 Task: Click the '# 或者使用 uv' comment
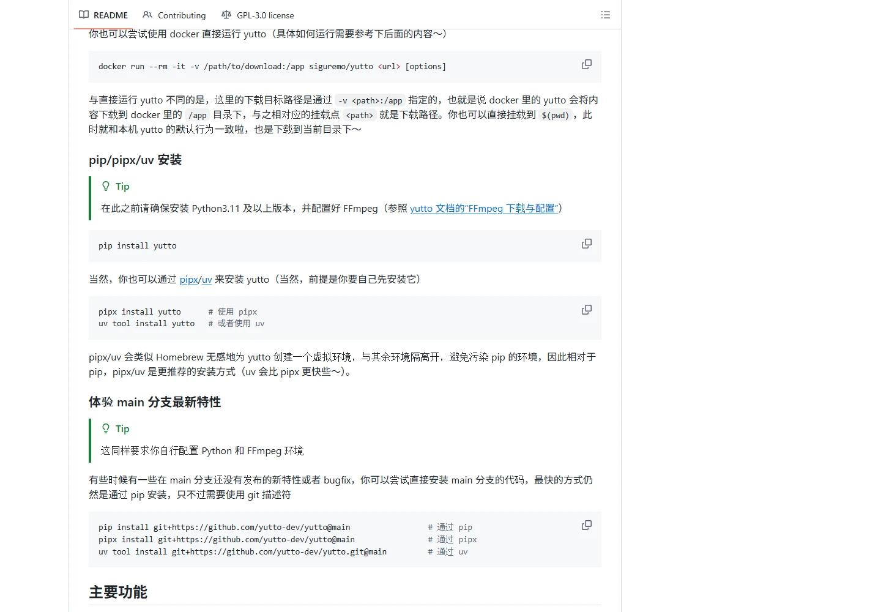point(236,323)
